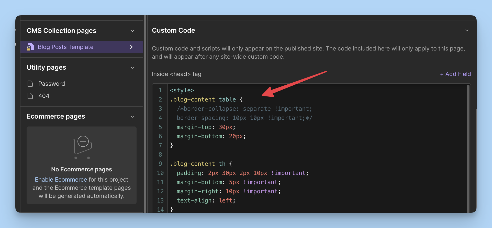Click line number 8 in code gutter
492x228 pixels.
tap(160, 155)
